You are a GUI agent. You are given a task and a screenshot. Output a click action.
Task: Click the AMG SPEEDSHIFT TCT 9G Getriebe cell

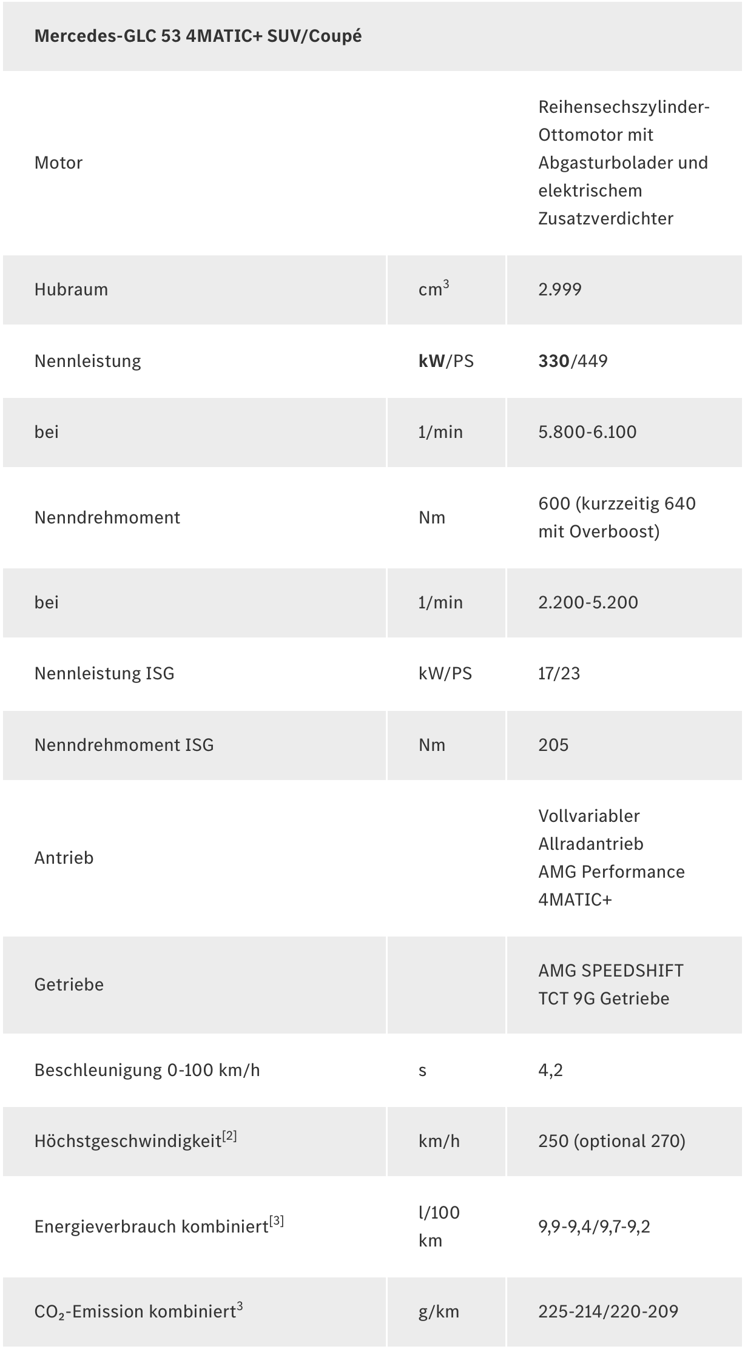(x=610, y=984)
